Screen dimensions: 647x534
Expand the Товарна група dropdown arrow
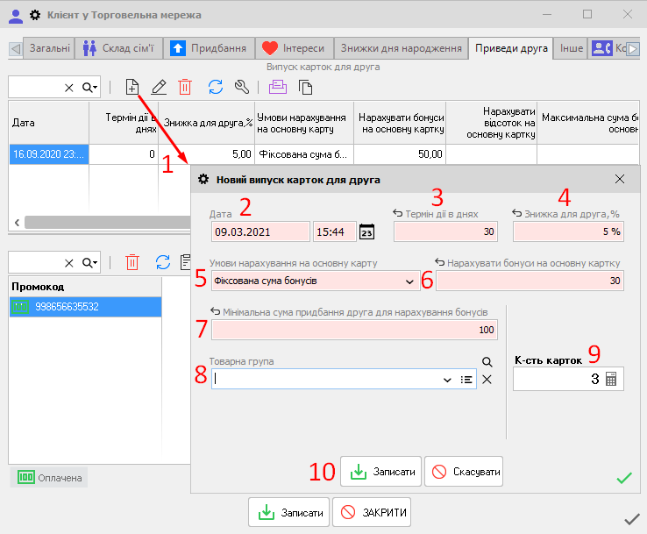point(447,380)
